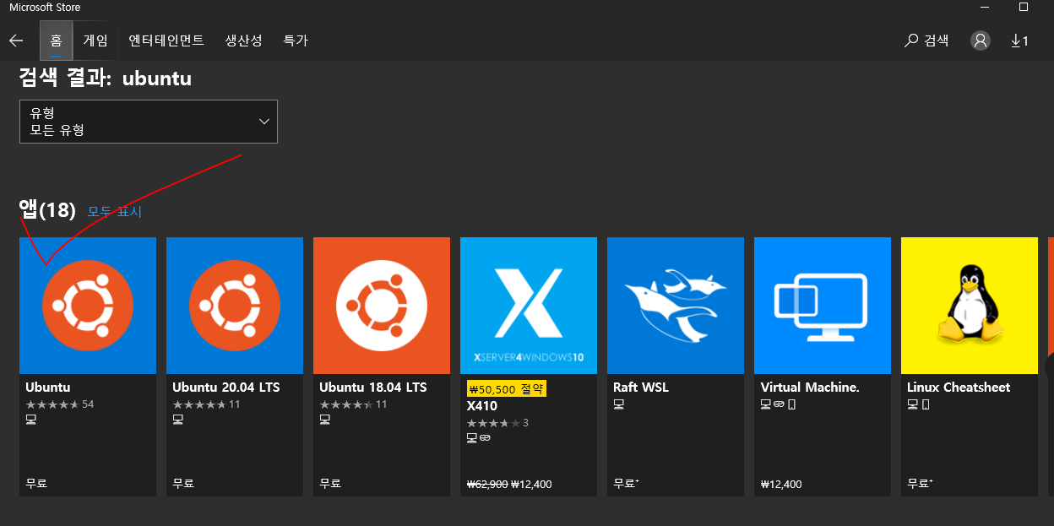Click the Ubuntu 18.04 LTS star rating
Screen dimensions: 1054x526
[354, 404]
